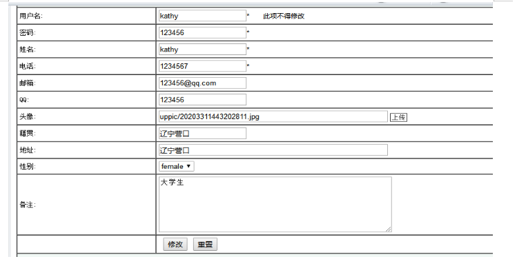Focus the password field showing 123456
Viewport: 517px width, 259px height.
point(202,32)
